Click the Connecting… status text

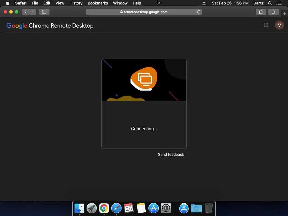coord(144,129)
